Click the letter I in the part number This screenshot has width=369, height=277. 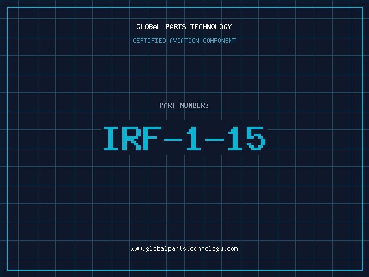tap(111, 138)
